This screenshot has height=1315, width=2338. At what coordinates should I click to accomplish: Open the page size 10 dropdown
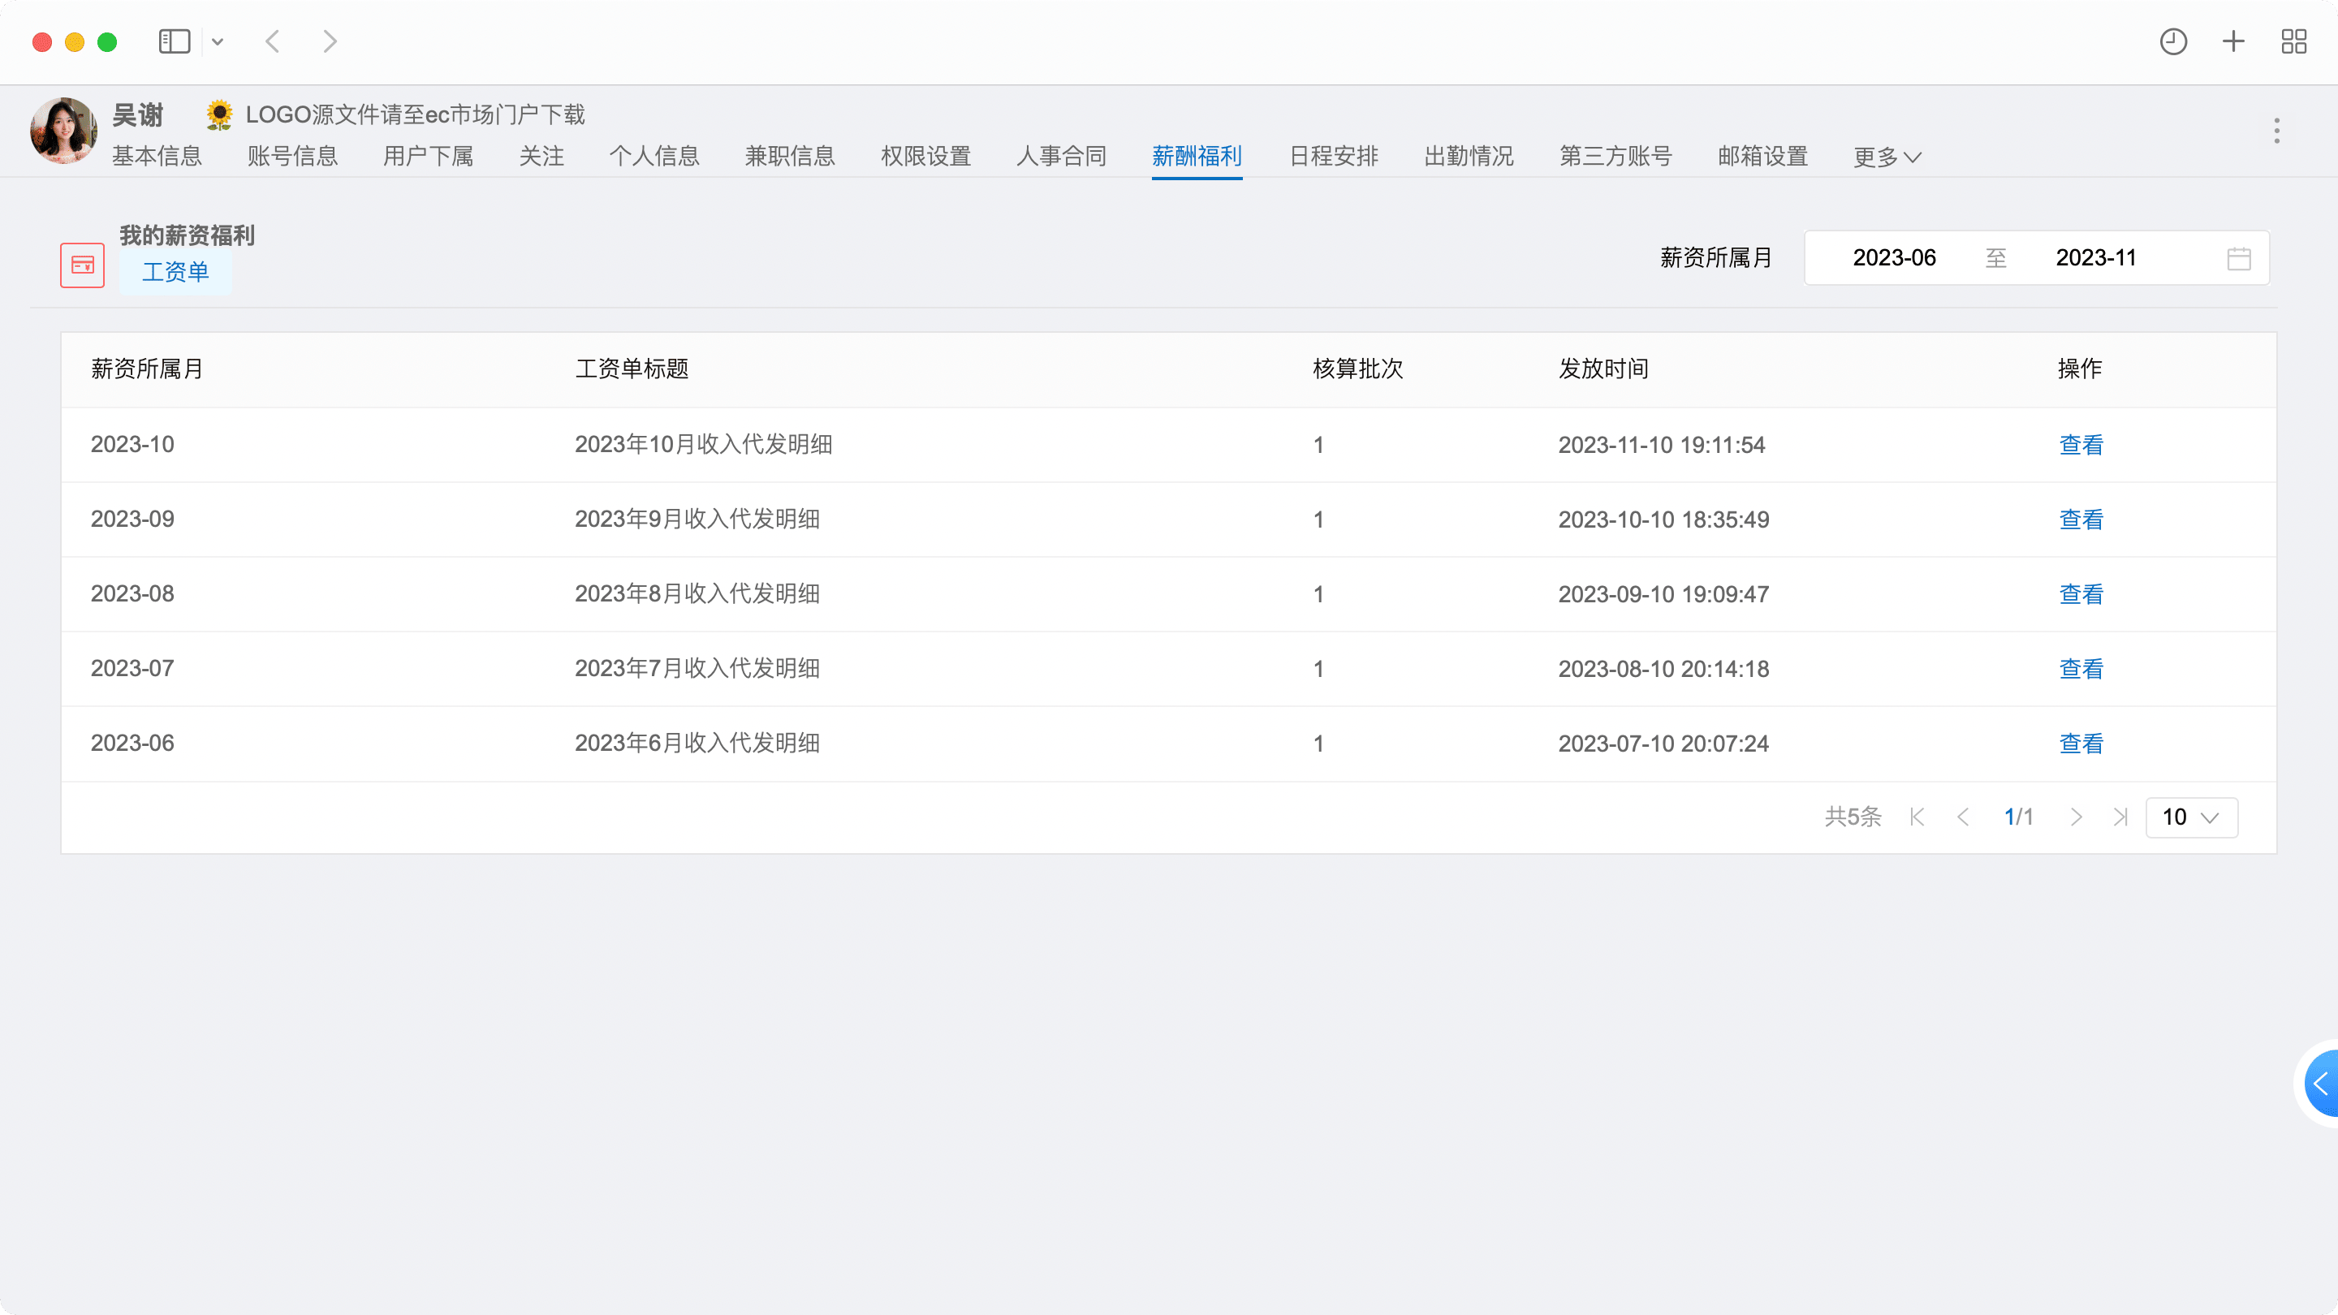click(2191, 817)
